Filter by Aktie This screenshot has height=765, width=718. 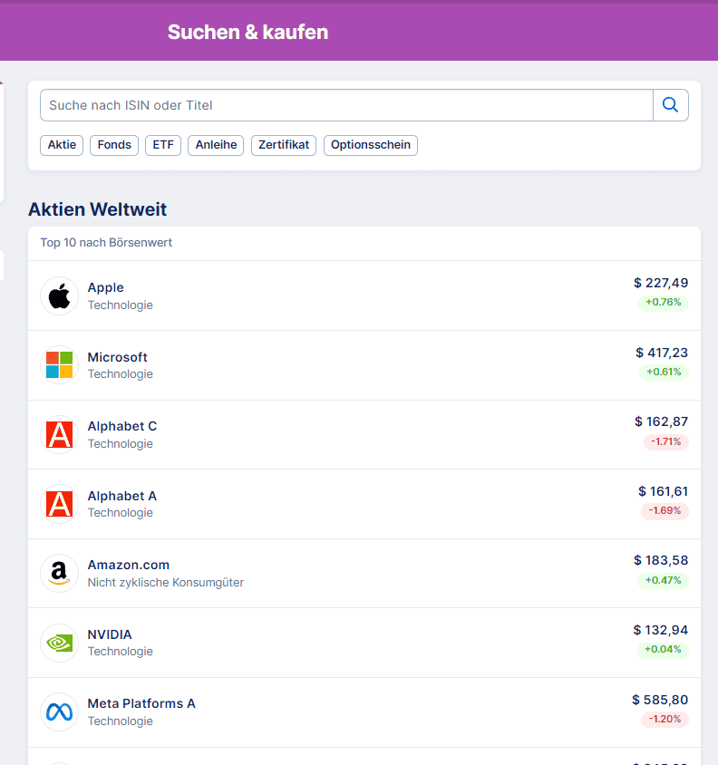coord(62,145)
